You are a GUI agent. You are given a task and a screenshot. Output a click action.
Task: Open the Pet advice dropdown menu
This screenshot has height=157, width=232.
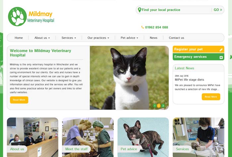129,38
